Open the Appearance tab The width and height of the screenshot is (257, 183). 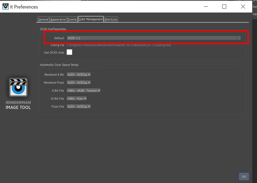pyautogui.click(x=58, y=19)
